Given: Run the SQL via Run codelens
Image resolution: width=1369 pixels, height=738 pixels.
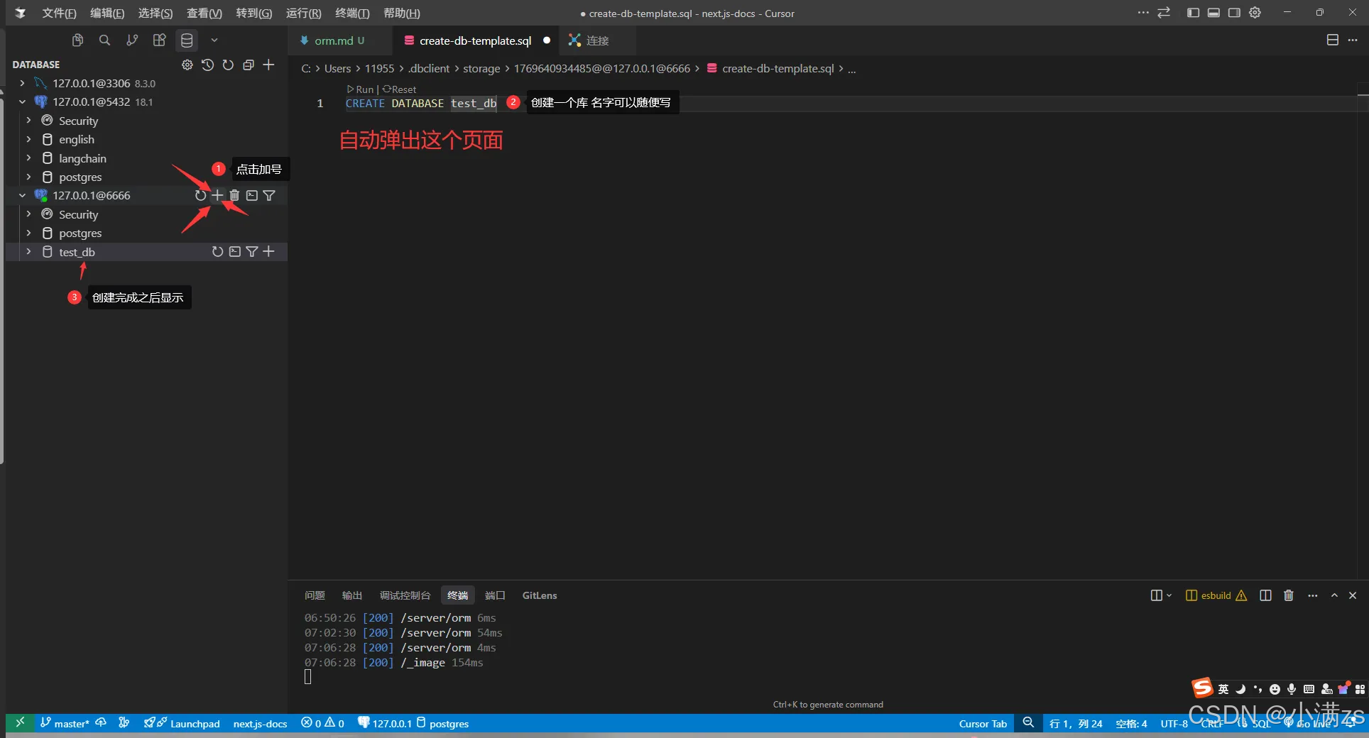Looking at the screenshot, I should pyautogui.click(x=361, y=89).
